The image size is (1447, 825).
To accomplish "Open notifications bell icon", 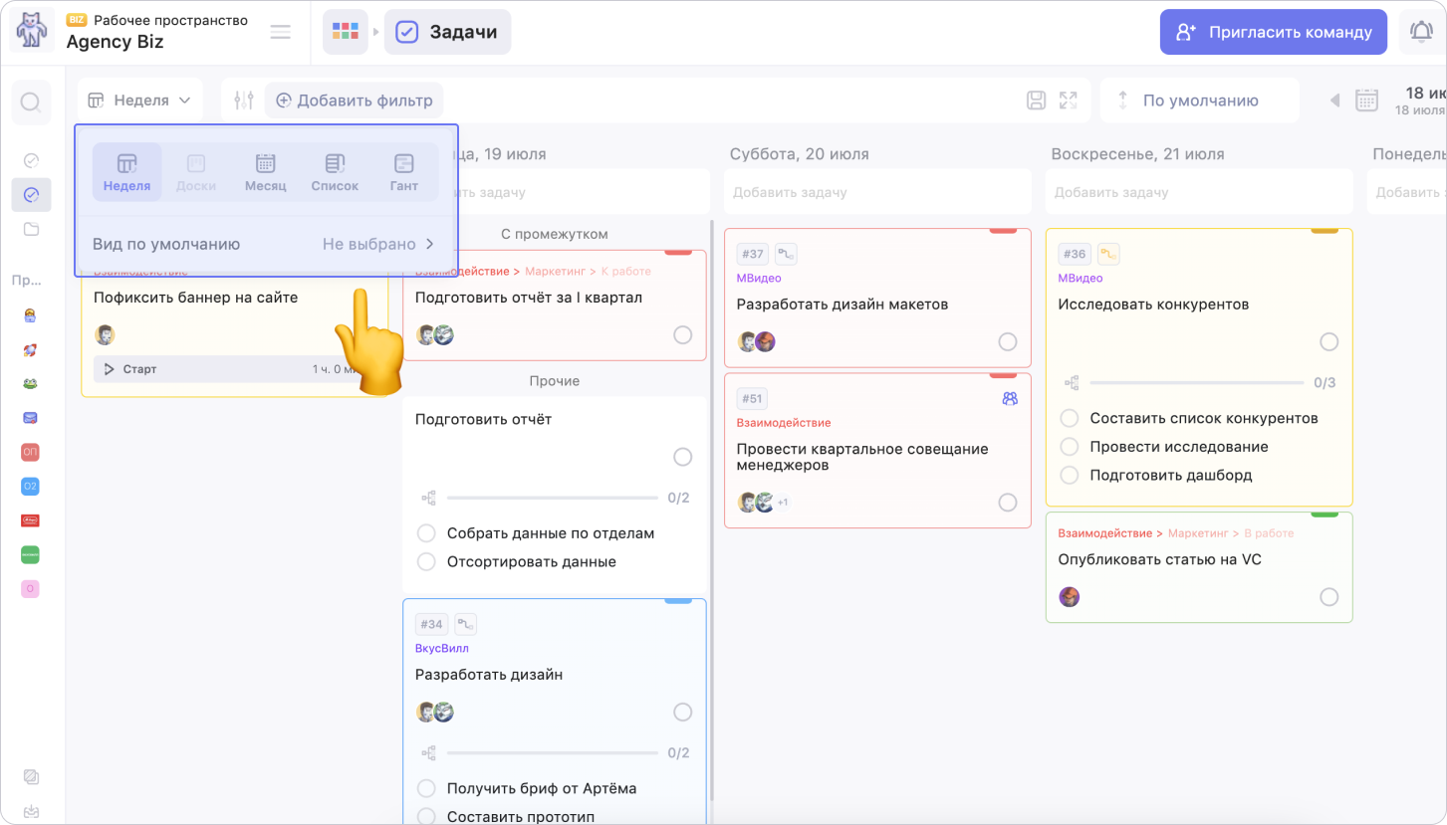I will pos(1421,32).
